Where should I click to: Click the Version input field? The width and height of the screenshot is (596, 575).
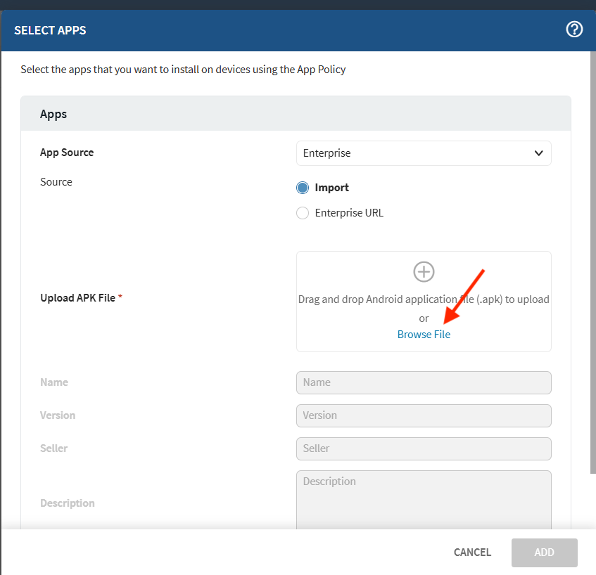click(x=424, y=415)
